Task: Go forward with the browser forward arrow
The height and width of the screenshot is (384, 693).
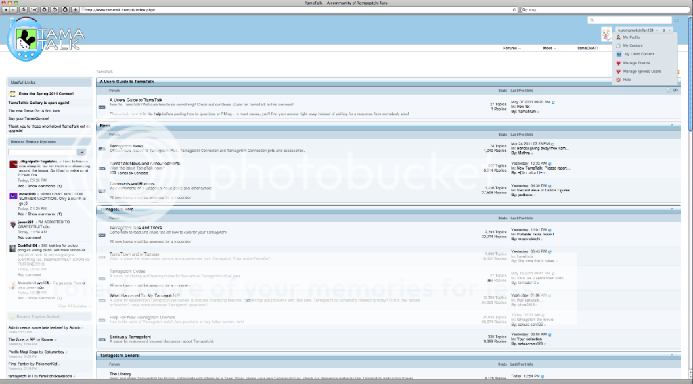Action: [x=12, y=9]
